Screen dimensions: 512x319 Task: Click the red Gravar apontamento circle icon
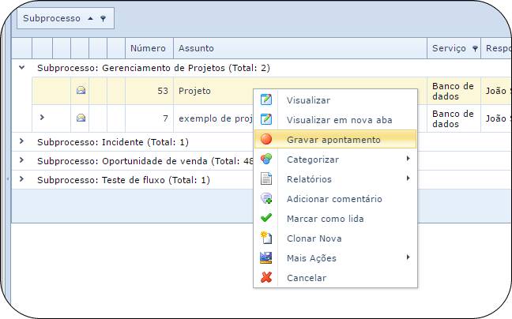pos(266,139)
